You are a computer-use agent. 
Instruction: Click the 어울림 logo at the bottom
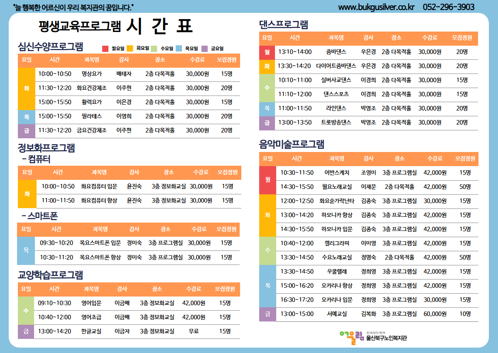(372, 335)
